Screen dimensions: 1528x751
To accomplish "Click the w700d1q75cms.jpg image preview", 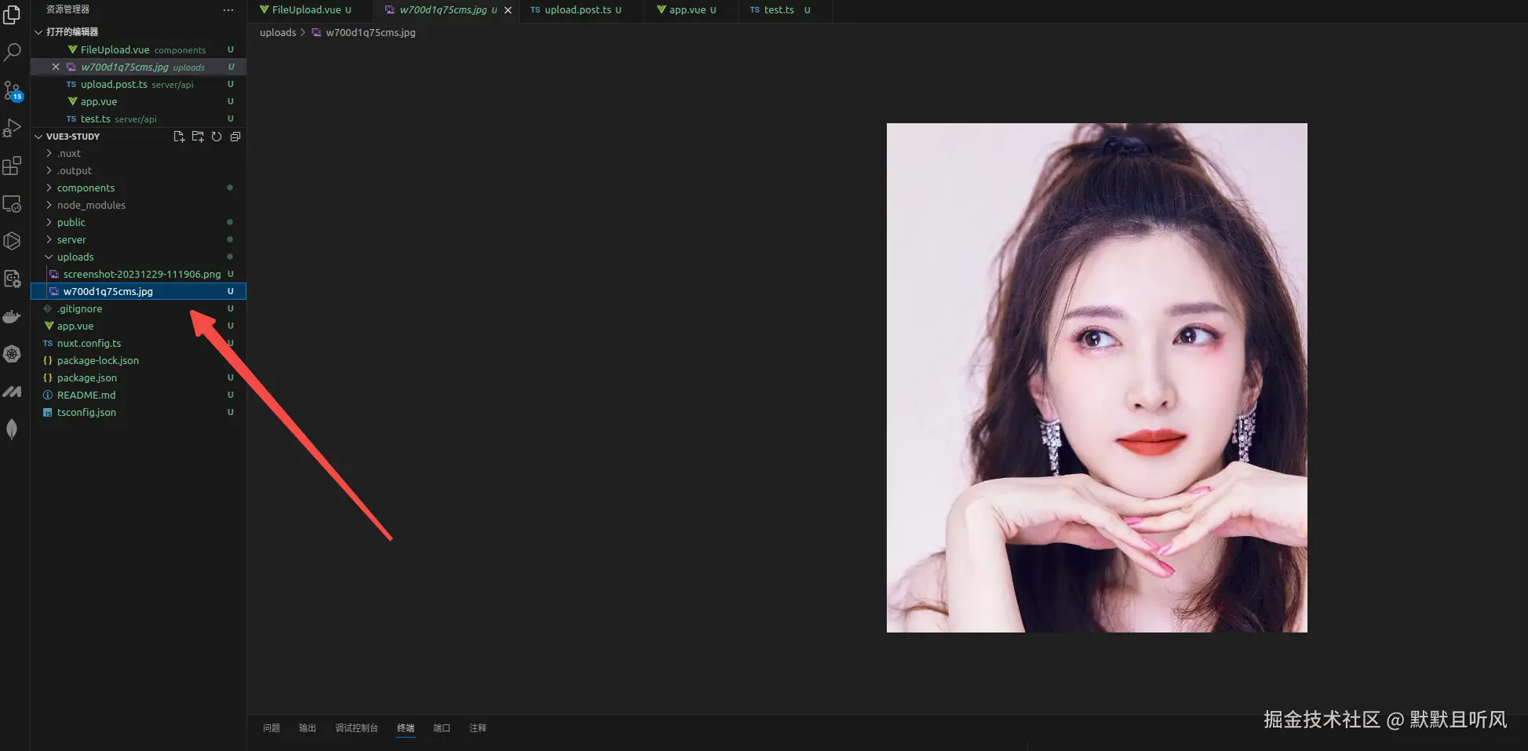I will click(x=1096, y=377).
